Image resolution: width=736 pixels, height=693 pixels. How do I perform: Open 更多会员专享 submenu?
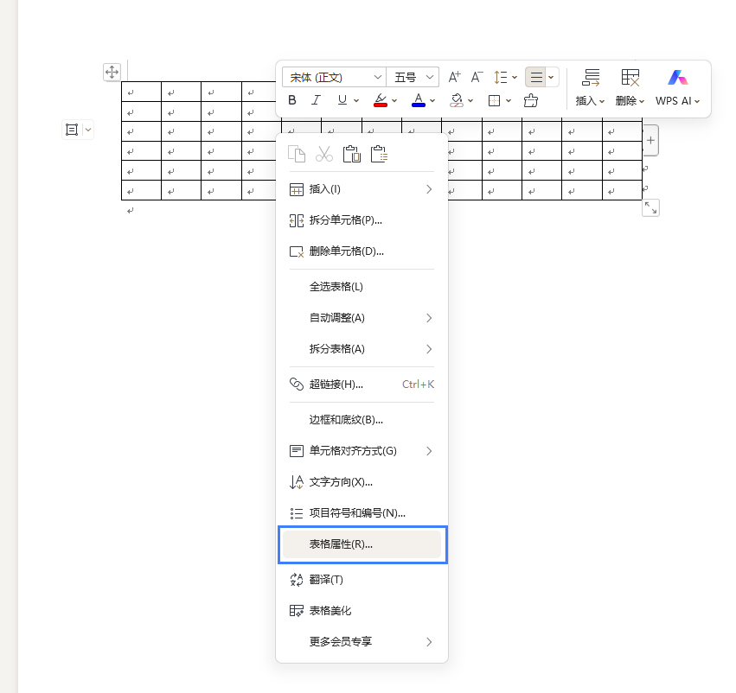(362, 642)
